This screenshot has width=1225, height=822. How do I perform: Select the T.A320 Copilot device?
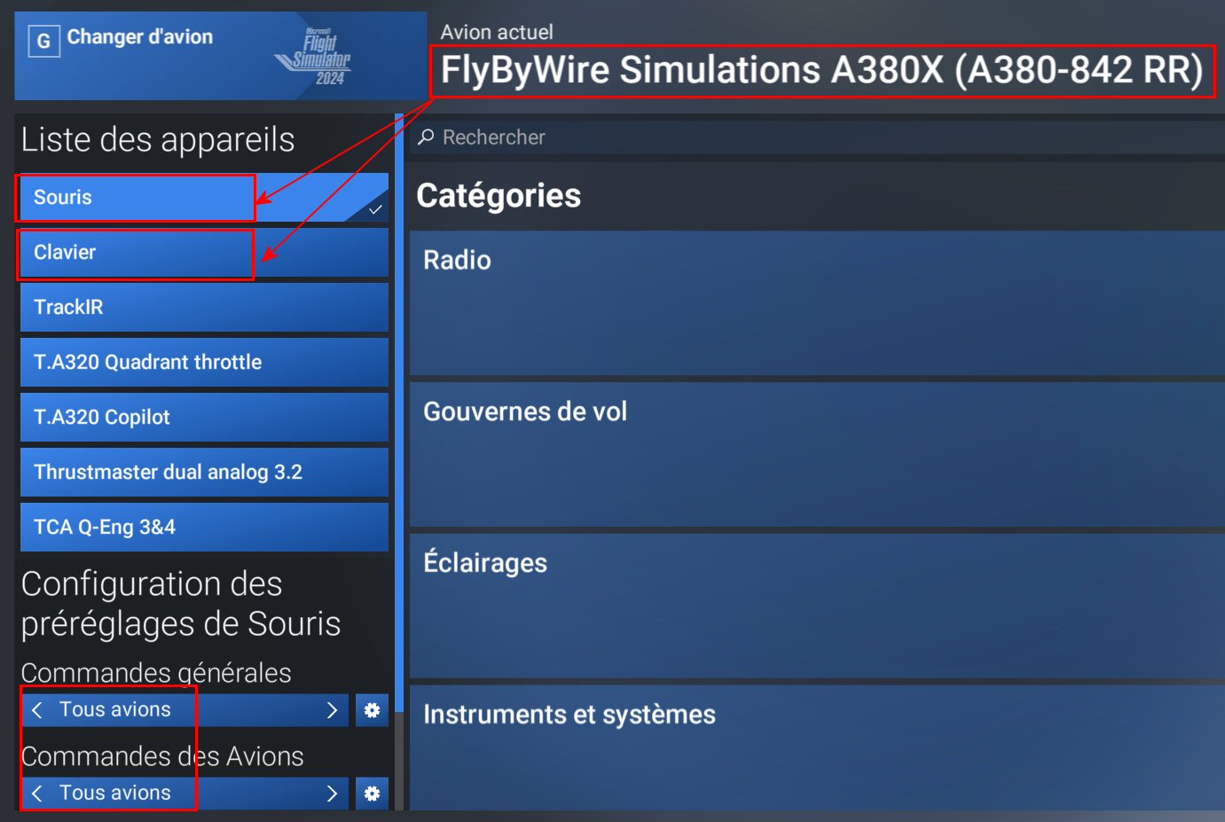tap(204, 418)
